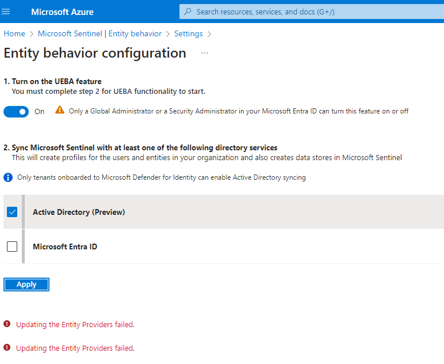444x364 pixels.
Task: Open the Settings breadcrumb link
Action: point(188,34)
